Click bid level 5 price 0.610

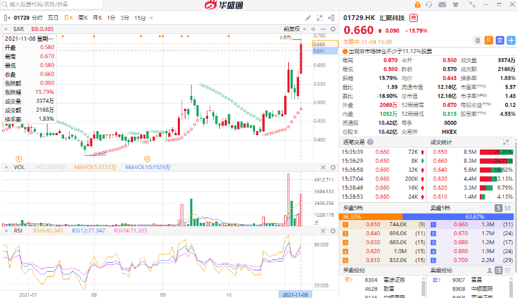(373, 260)
